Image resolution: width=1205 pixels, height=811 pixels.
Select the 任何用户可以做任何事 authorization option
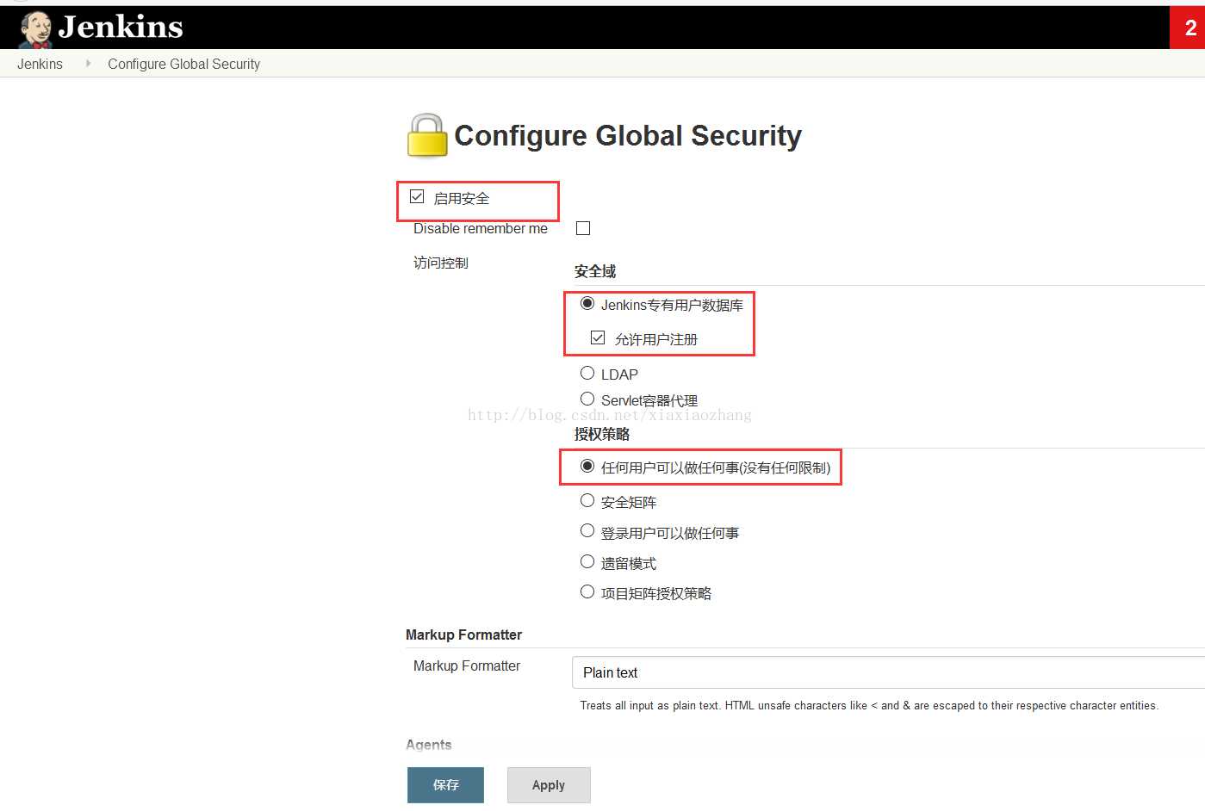pyautogui.click(x=587, y=466)
